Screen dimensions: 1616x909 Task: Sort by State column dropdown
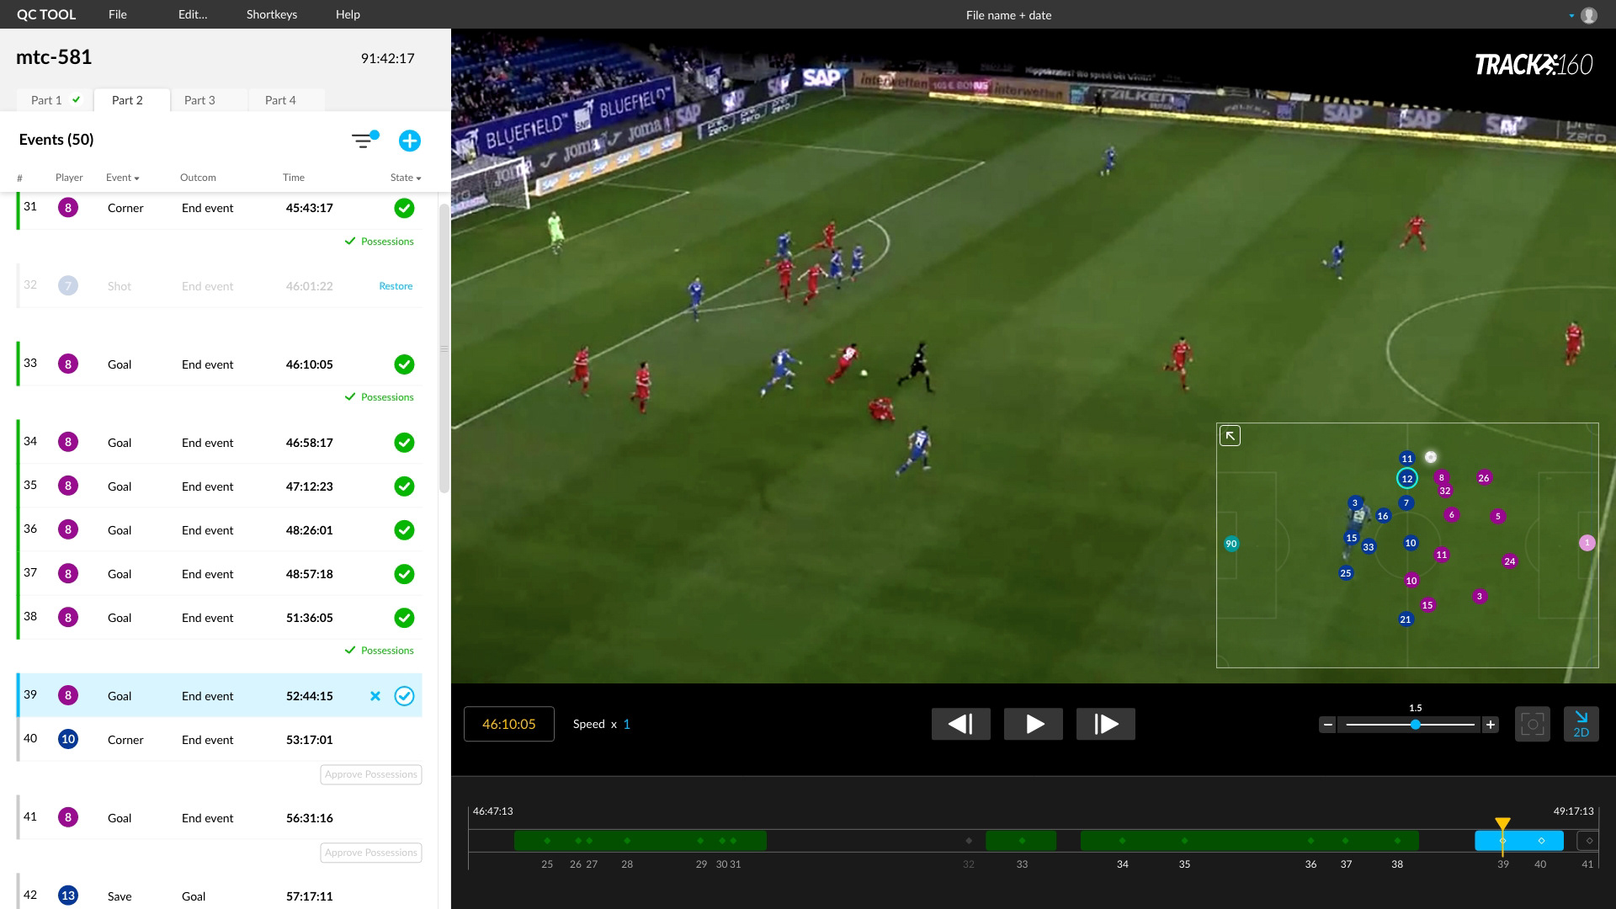(406, 178)
